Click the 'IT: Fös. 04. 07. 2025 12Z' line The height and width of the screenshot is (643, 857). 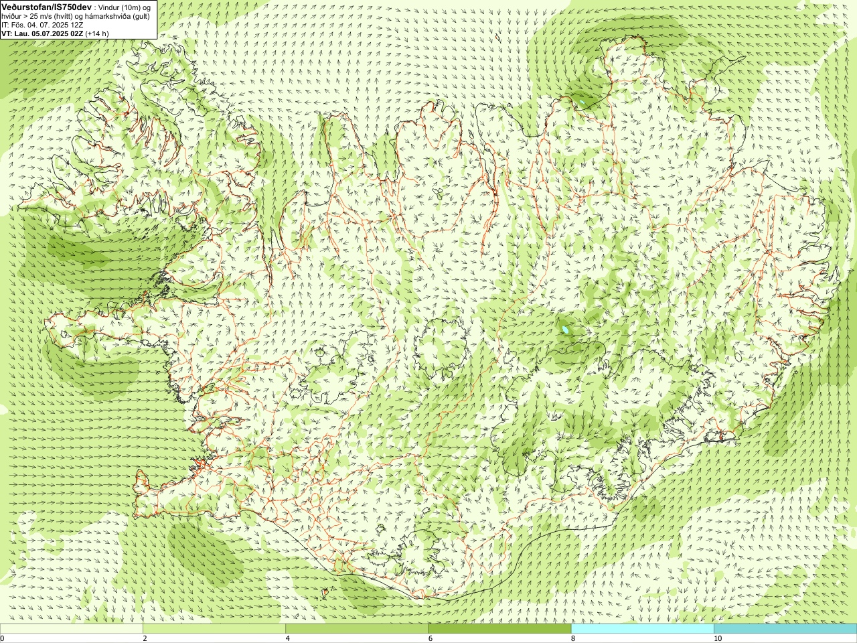pos(42,25)
